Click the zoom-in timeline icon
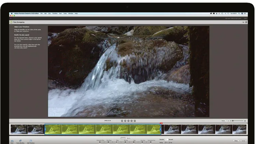256x144 pixels. tap(245, 121)
